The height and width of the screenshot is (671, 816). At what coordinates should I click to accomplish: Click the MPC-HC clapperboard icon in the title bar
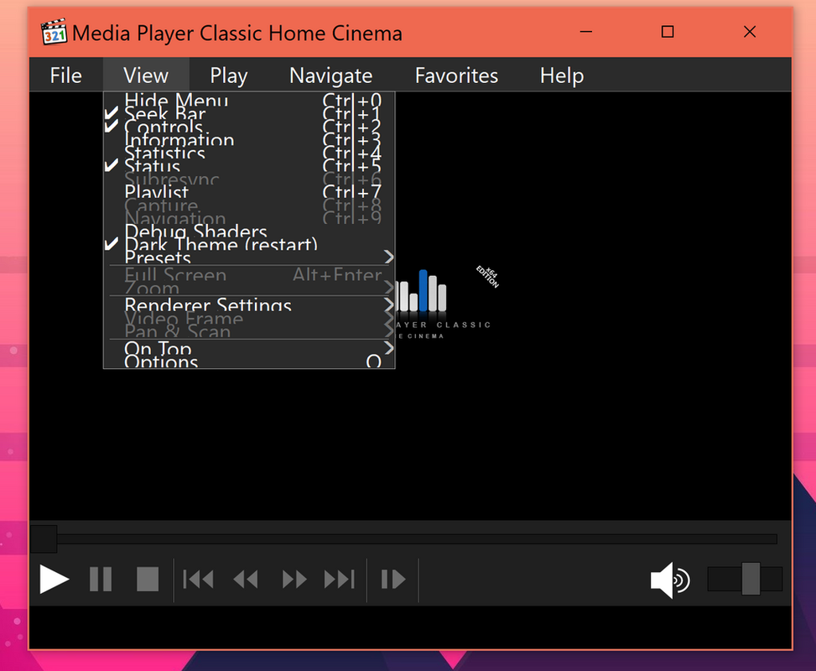pyautogui.click(x=55, y=32)
